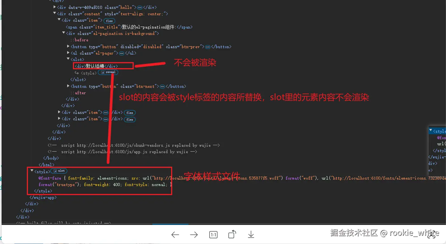Click the slot badge next to the style tag

click(x=59, y=171)
